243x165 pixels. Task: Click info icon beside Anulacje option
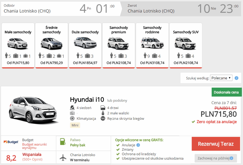click(138, 145)
